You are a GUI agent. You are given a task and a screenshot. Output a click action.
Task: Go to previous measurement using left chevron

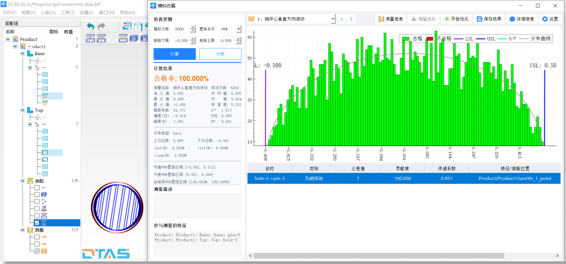click(x=341, y=19)
